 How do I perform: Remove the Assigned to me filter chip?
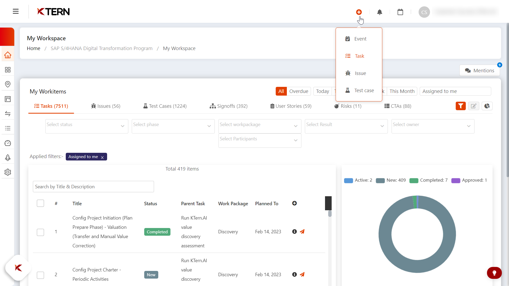click(102, 157)
